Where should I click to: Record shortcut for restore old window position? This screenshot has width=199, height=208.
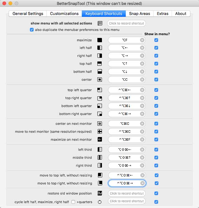[x=127, y=193]
